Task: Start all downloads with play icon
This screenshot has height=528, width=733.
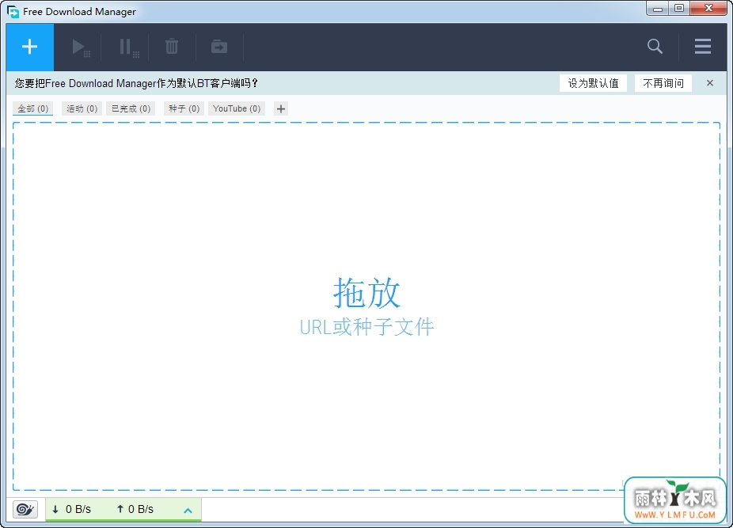Action: [x=81, y=47]
